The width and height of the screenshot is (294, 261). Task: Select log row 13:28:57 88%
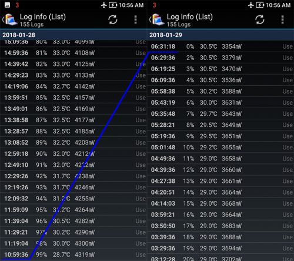73,131
